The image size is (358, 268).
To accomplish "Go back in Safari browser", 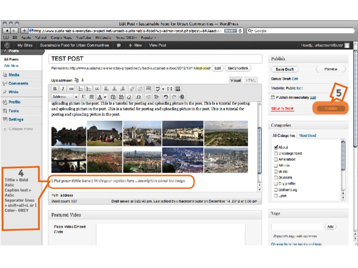I will coord(7,30).
